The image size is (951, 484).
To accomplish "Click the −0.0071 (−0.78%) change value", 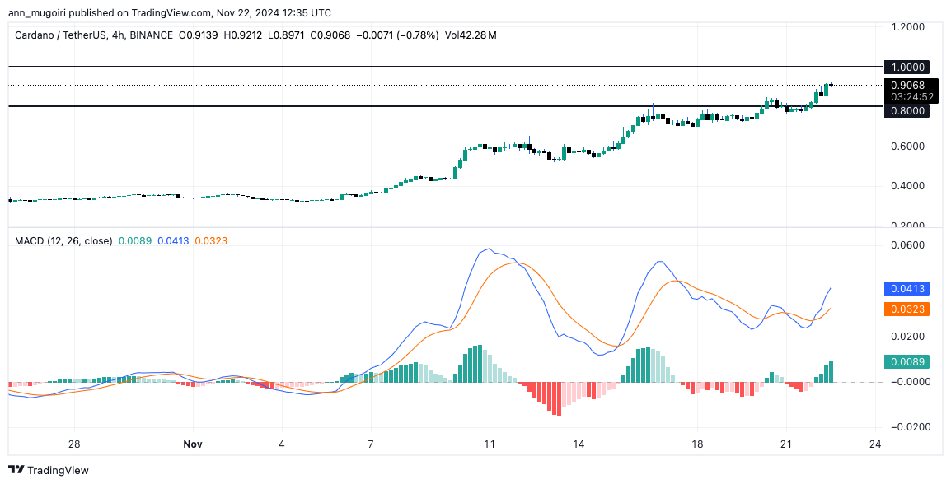I will [396, 35].
